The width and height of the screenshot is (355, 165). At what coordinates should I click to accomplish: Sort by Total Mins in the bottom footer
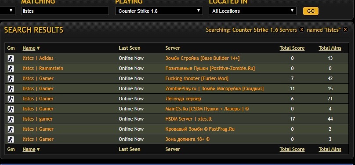tap(330, 149)
